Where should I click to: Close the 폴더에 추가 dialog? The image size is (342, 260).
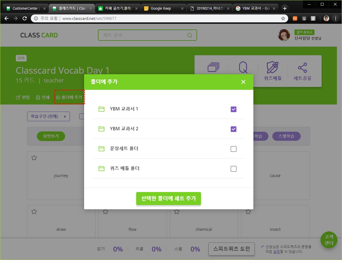click(243, 82)
